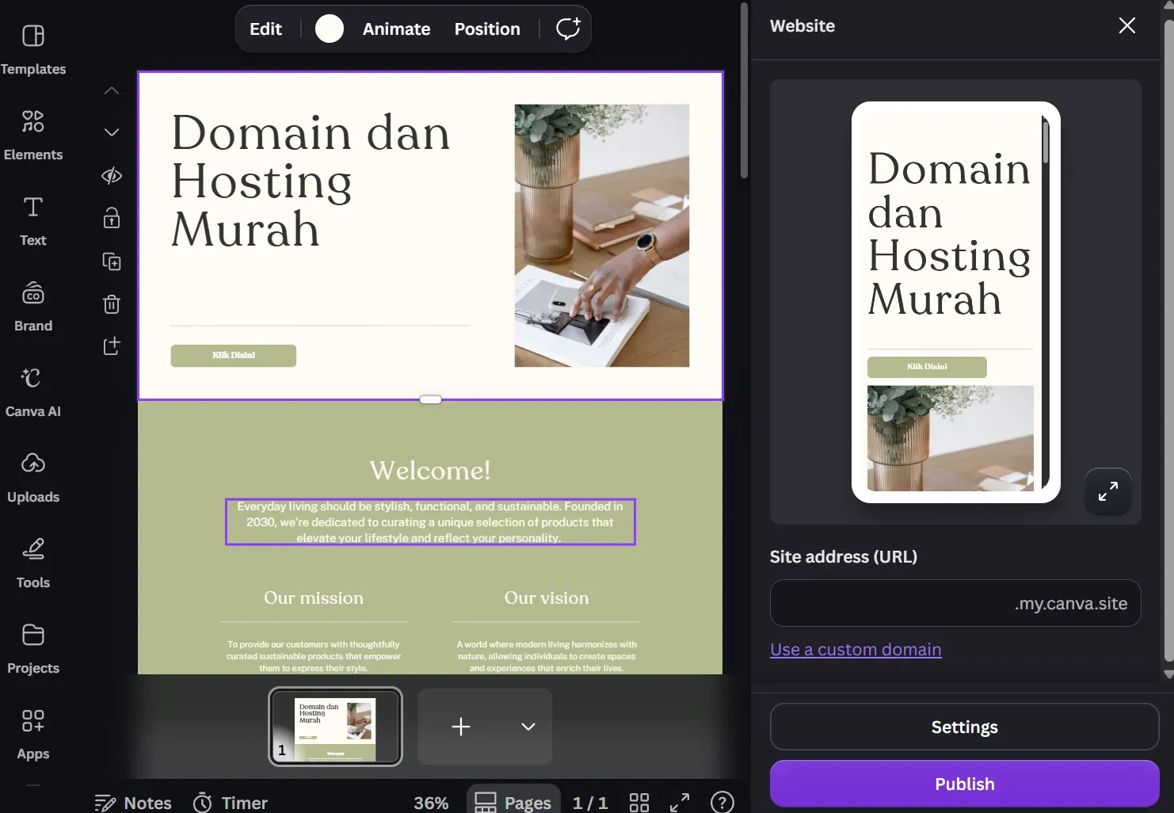Toggle the Pages view tab
Screen dimensions: 1174x813
513,801
